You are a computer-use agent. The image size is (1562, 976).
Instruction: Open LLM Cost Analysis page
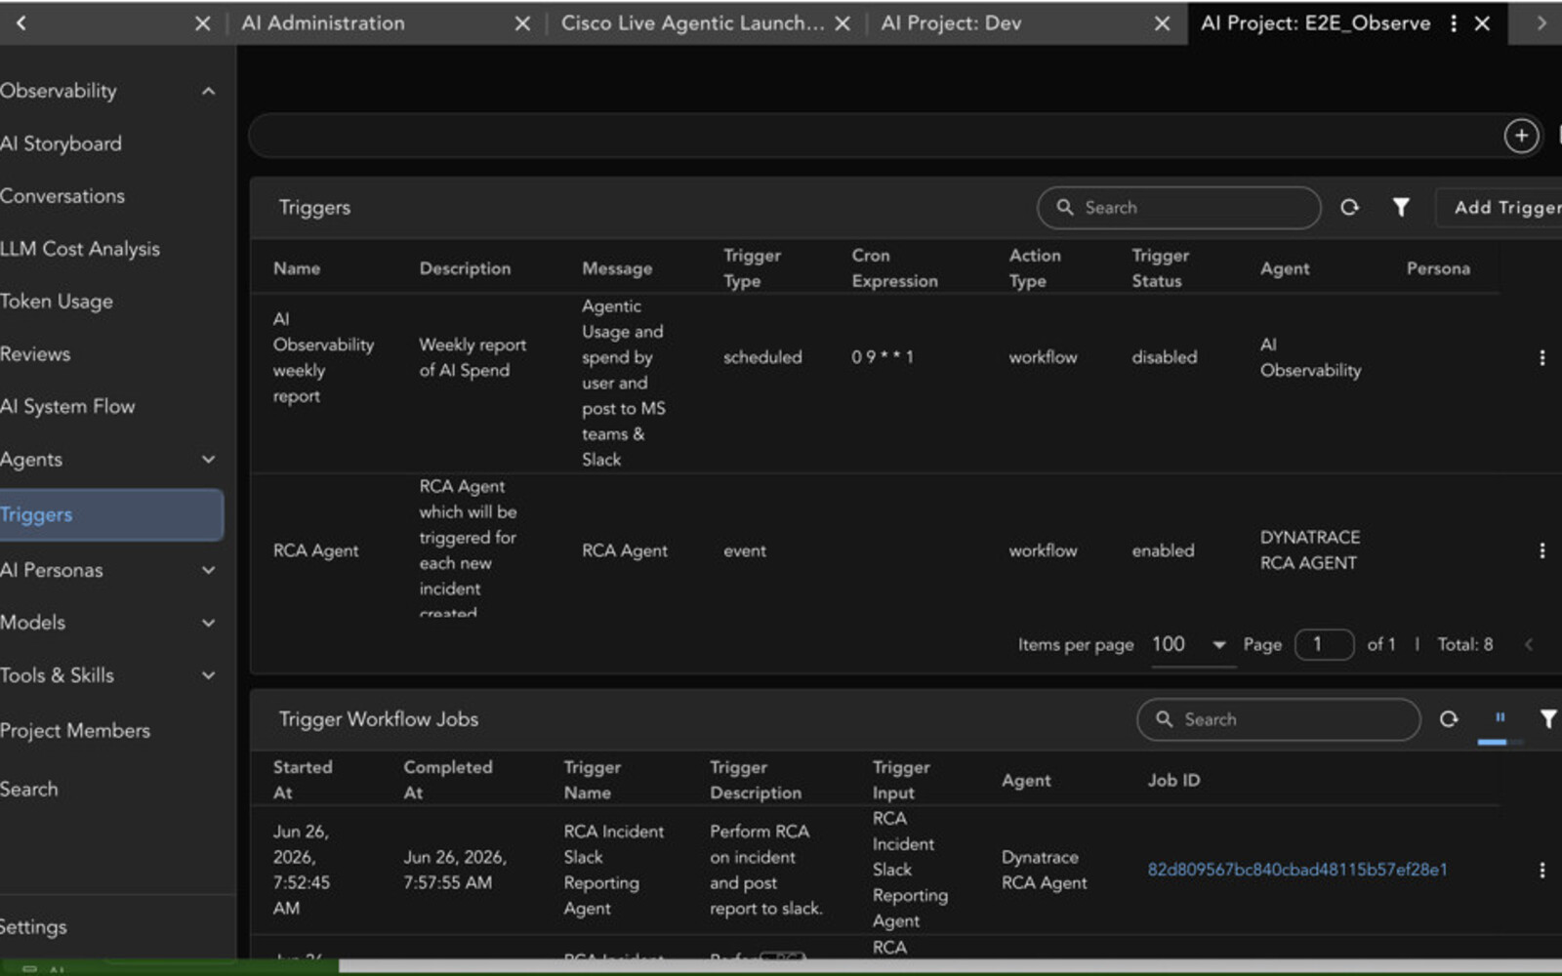[x=80, y=249]
